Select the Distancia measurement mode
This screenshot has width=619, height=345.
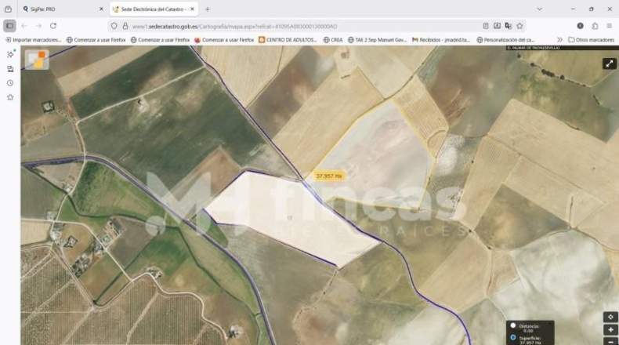[512, 325]
